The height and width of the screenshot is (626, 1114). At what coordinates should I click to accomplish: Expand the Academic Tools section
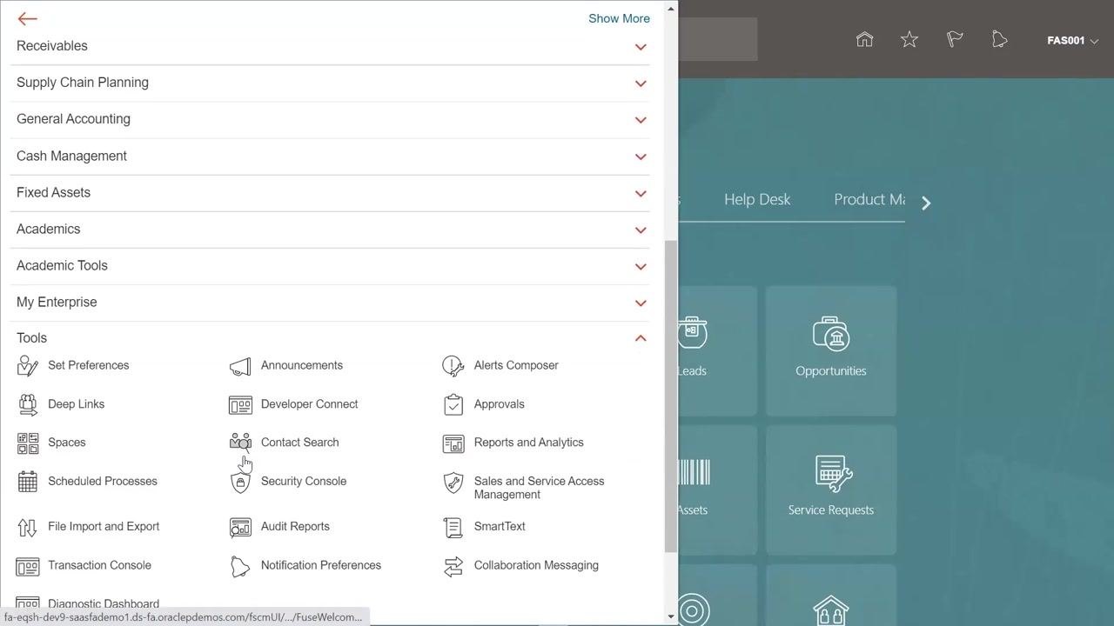641,266
